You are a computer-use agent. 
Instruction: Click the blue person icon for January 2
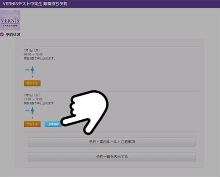(x=33, y=111)
